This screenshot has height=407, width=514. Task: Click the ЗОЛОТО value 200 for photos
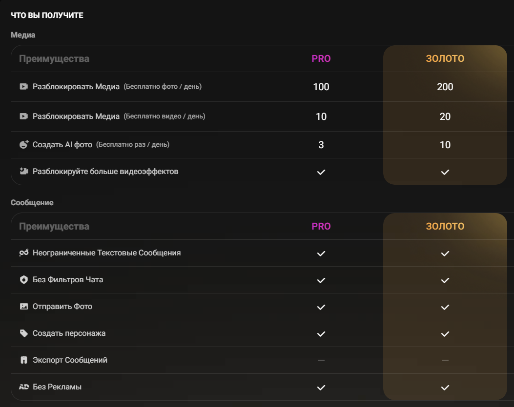click(445, 87)
